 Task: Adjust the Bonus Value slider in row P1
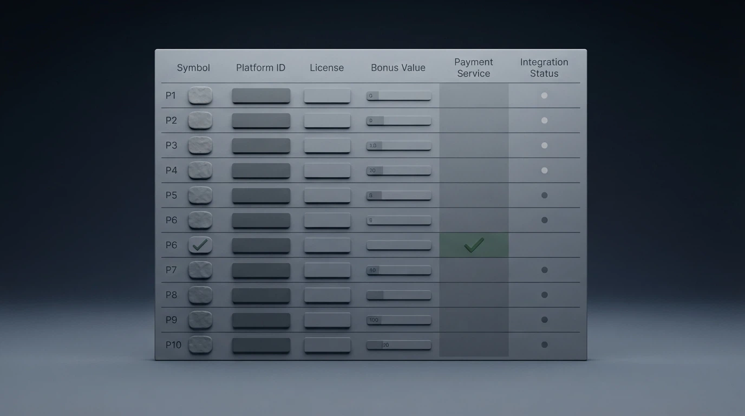pyautogui.click(x=399, y=96)
